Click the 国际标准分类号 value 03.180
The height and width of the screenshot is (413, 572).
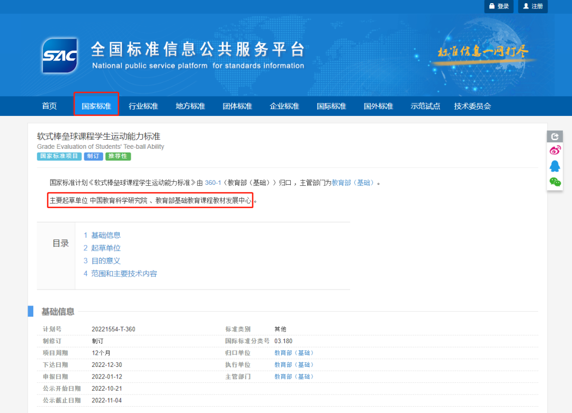pos(283,341)
